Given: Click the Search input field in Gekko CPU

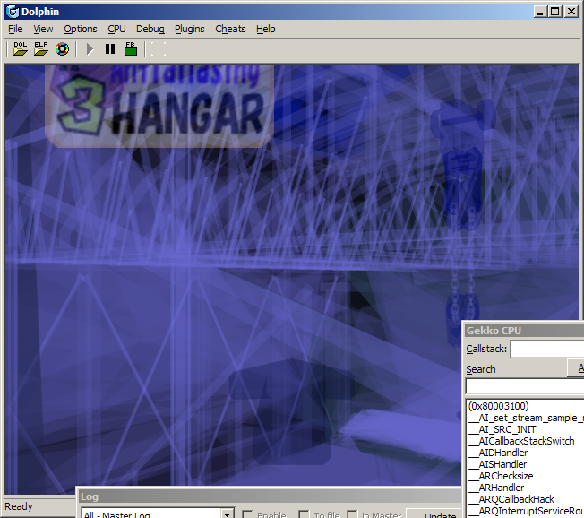Looking at the screenshot, I should coord(525,386).
